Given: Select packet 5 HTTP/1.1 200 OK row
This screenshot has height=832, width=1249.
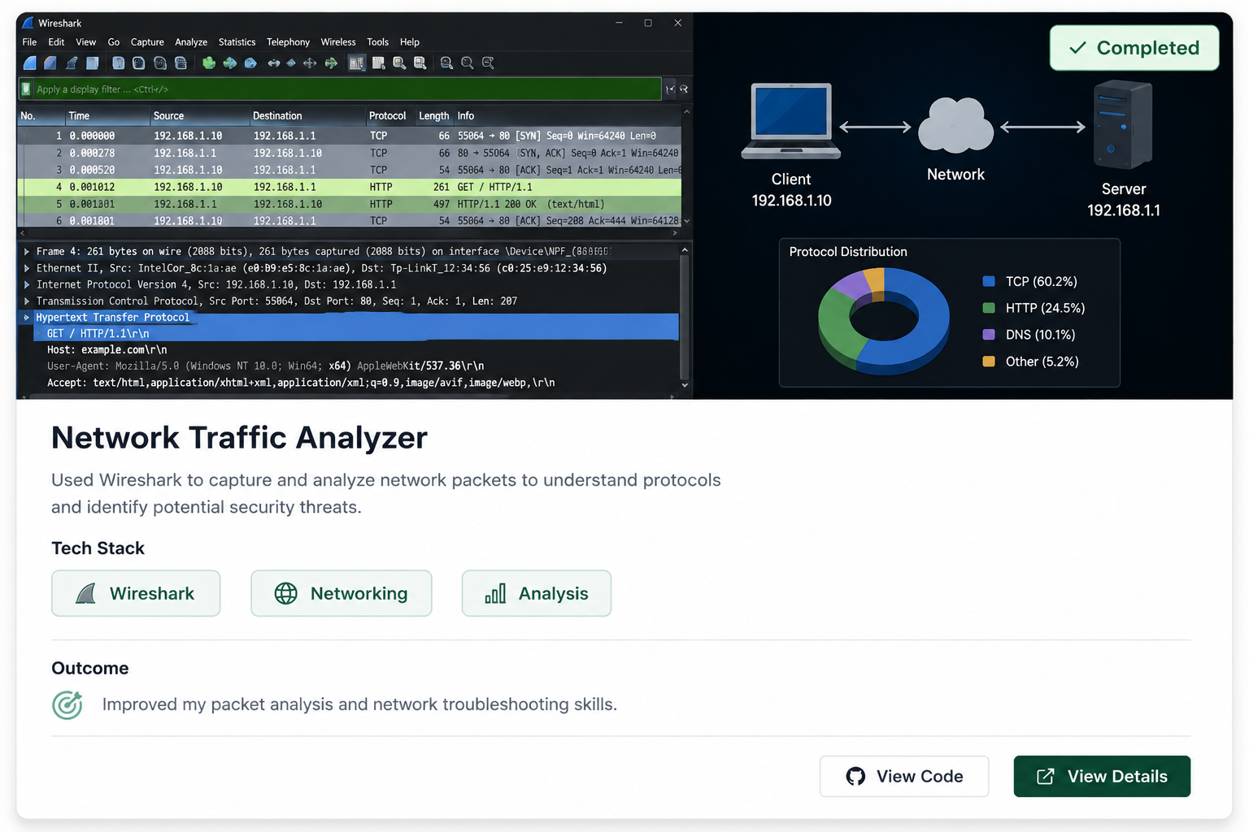Looking at the screenshot, I should (349, 204).
